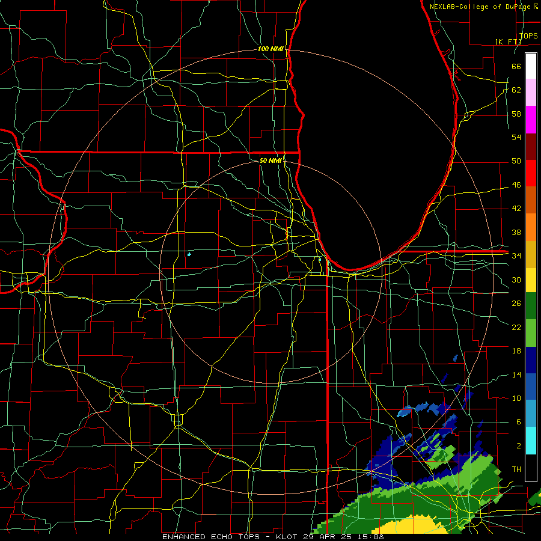The width and height of the screenshot is (541, 541).
Task: Click the '22' legend value
Action: coord(516,327)
